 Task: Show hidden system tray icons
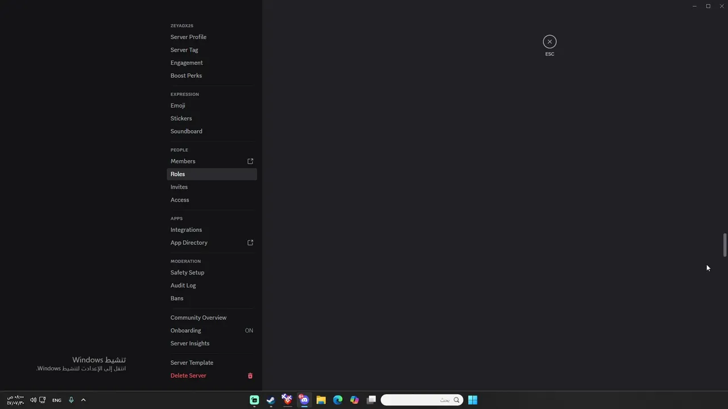(83, 400)
